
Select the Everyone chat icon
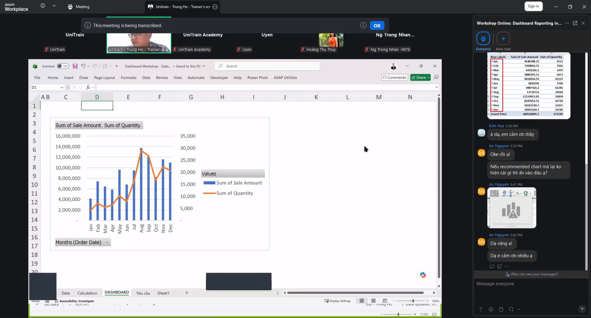coord(483,39)
